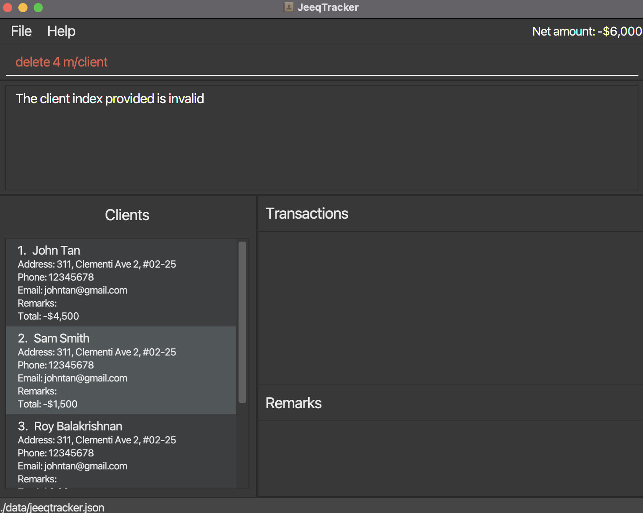Open the File menu
Screen dimensions: 643x513
(x=21, y=31)
